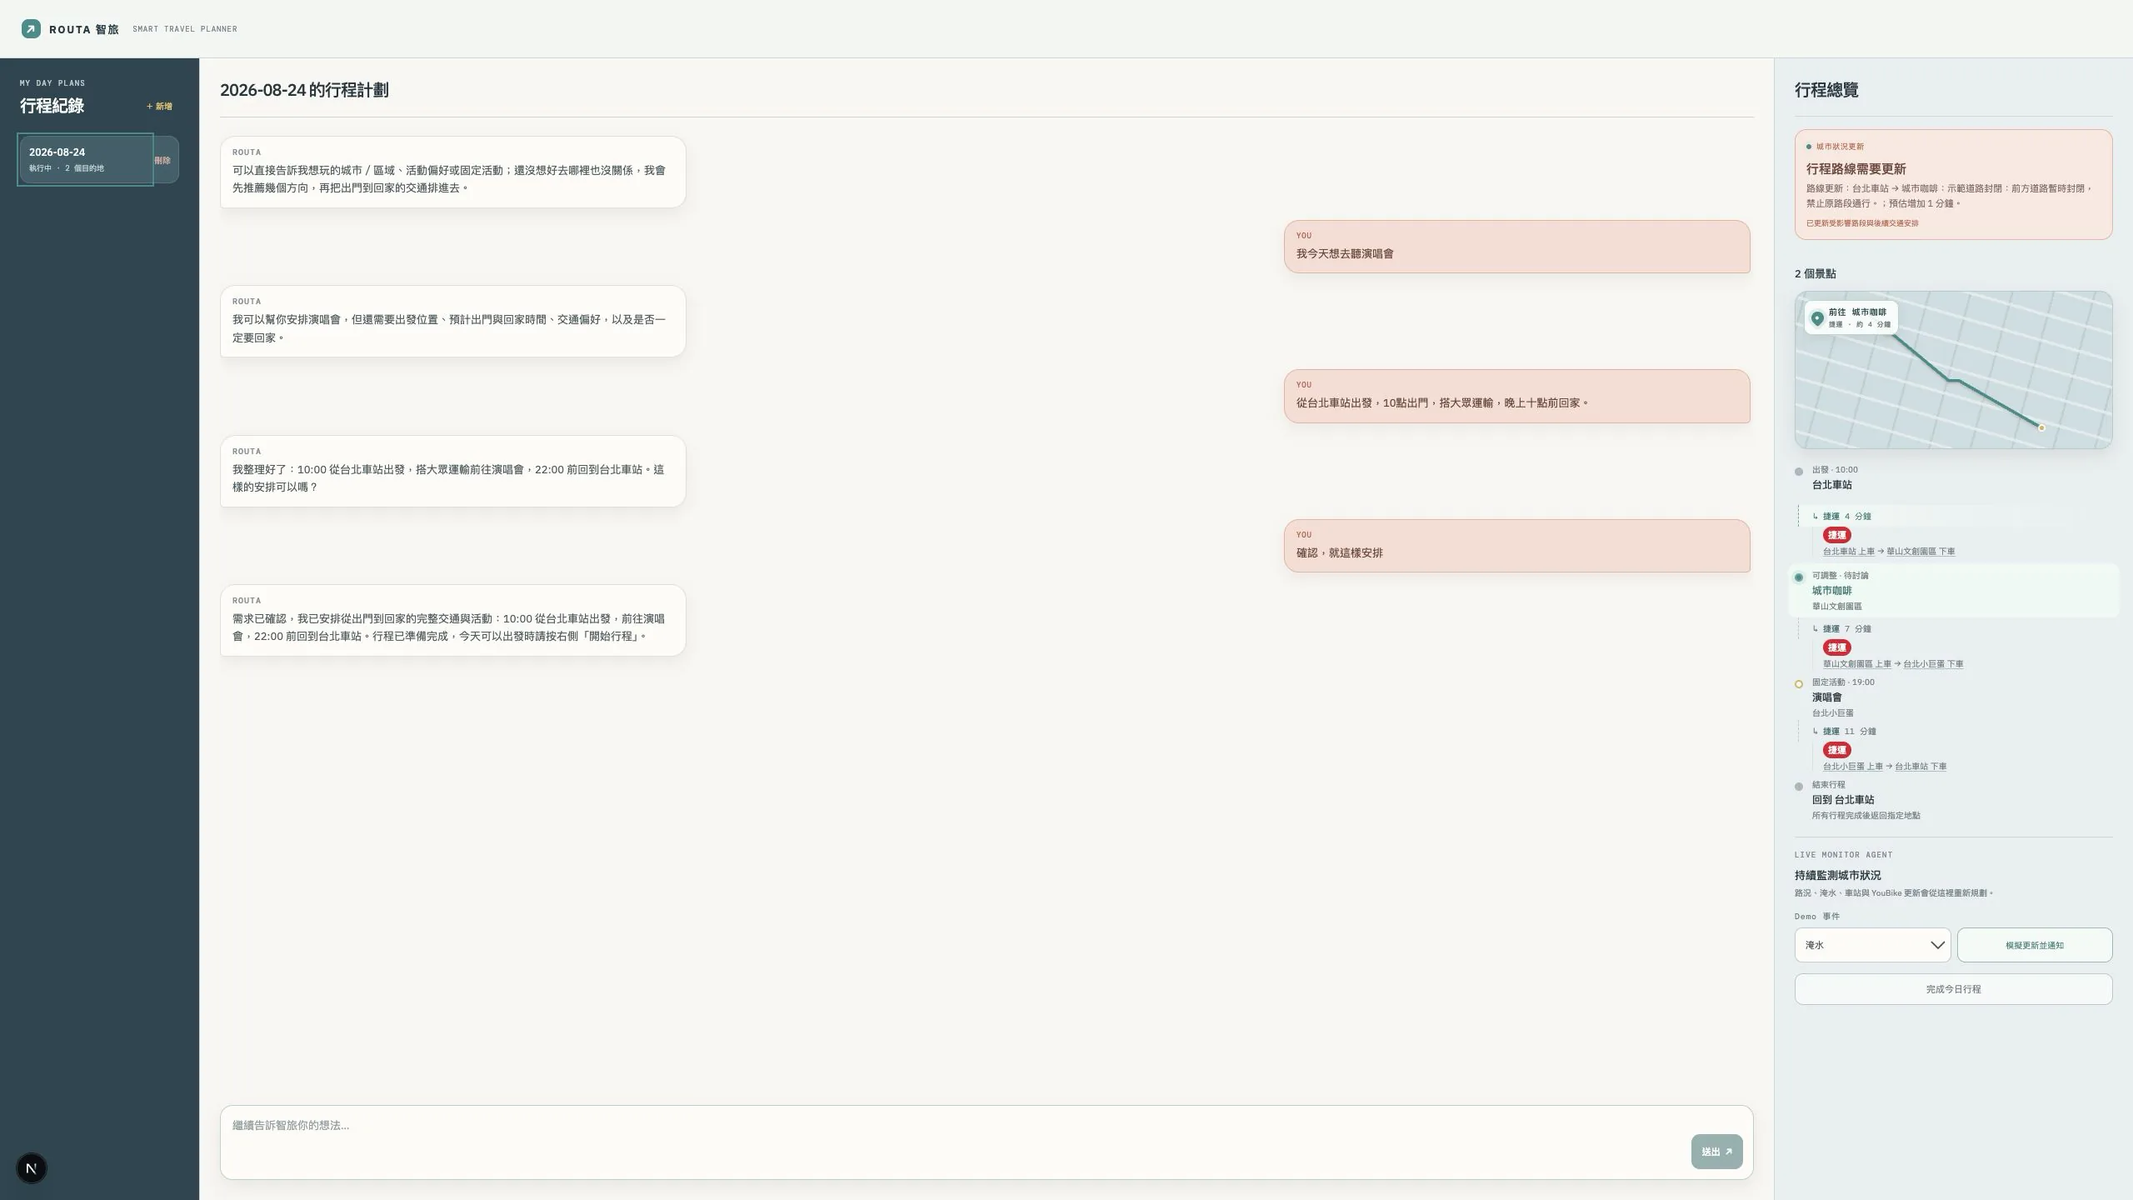Viewport: 2133px width, 1200px height.
Task: Click the 行程總覽 panel heading
Action: pos(1826,90)
